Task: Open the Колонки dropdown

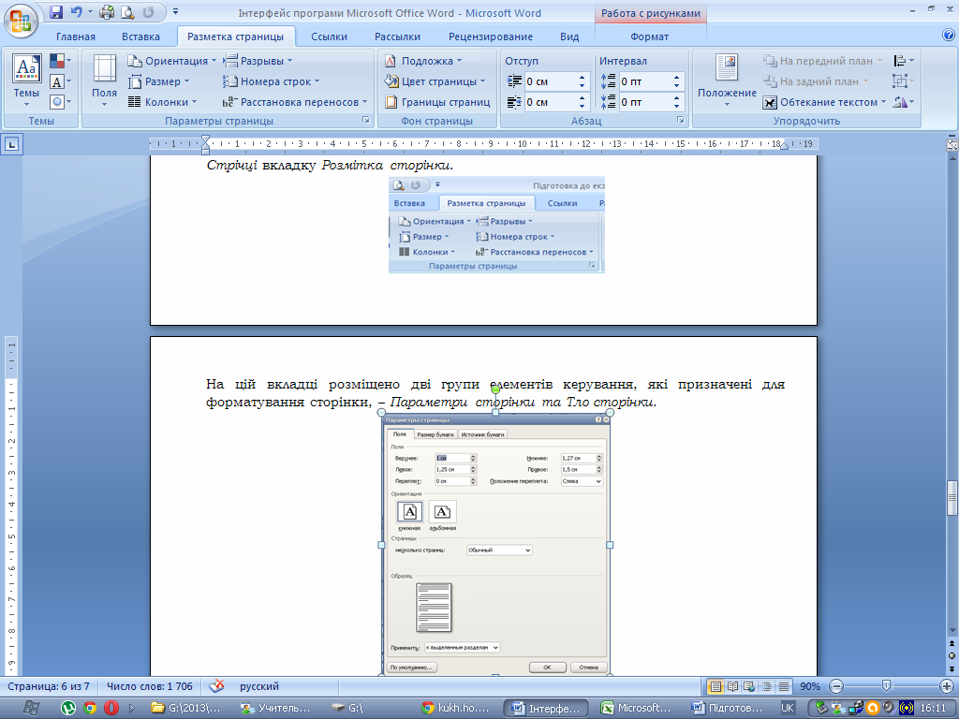Action: (x=163, y=102)
